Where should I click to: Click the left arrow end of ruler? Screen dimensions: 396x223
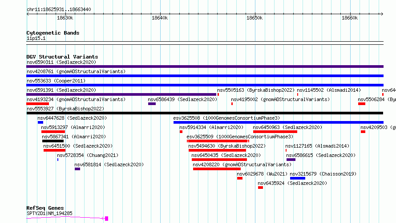(28, 14)
